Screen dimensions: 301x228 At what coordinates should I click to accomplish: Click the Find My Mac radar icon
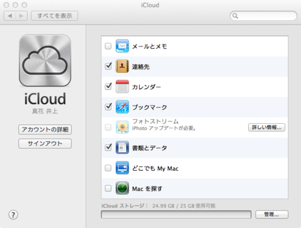(122, 188)
